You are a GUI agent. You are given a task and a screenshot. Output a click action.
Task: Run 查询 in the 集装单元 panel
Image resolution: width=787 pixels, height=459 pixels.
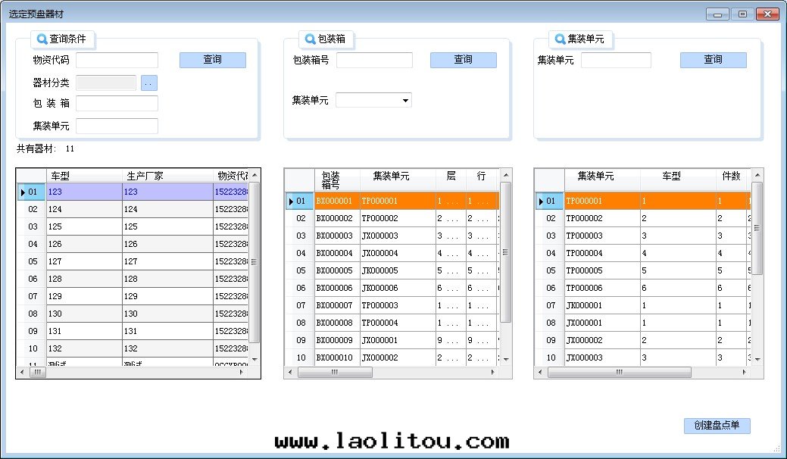(713, 60)
